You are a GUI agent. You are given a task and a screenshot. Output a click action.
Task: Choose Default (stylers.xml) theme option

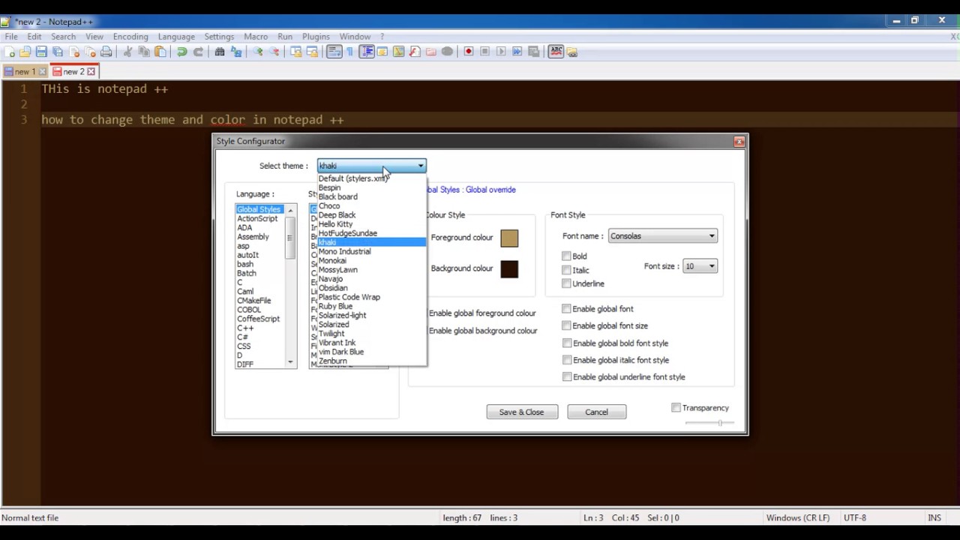pos(371,178)
